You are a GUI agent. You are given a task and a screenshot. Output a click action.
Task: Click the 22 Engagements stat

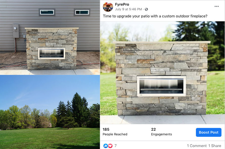[162, 132]
